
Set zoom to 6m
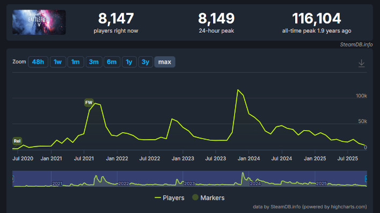tap(112, 62)
